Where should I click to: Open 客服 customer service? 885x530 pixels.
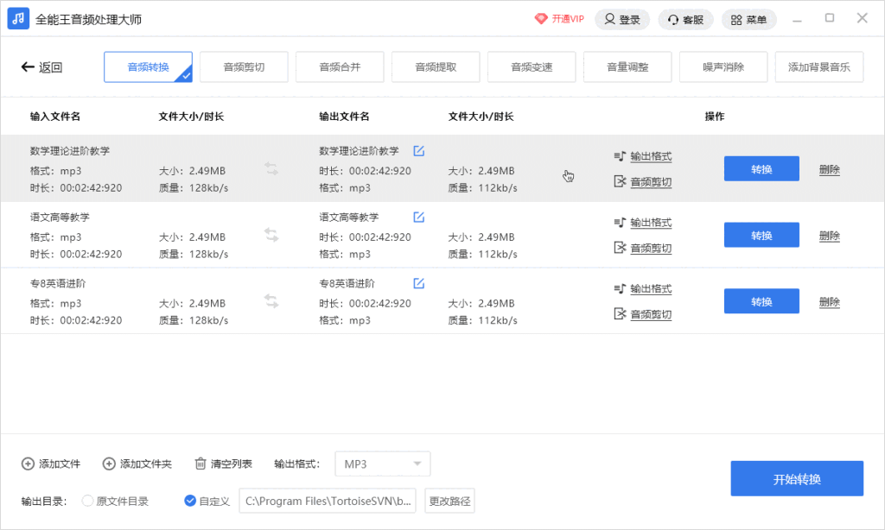(x=685, y=18)
